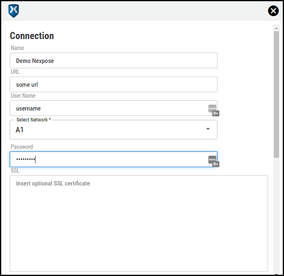This screenshot has width=284, height=276.
Task: Click the SSL label above the text area
Action: (15, 170)
